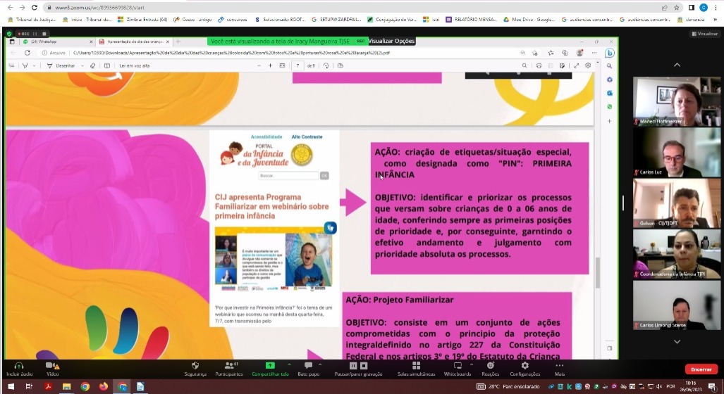
Task: Click the Chrome icon in Windows taskbar
Action: 85,386
